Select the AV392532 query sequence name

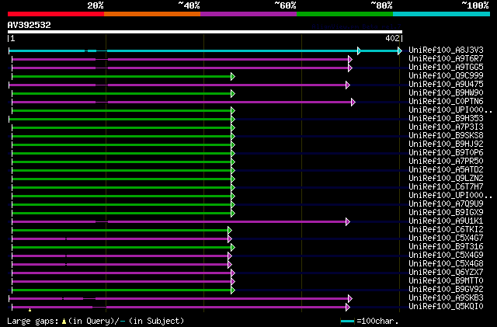click(30, 25)
